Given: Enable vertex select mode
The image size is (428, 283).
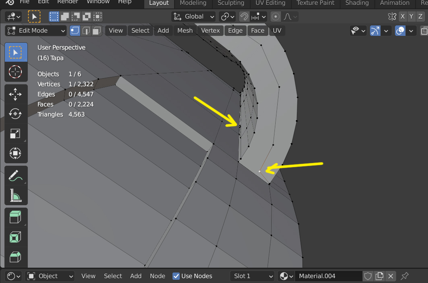Looking at the screenshot, I should 75,31.
